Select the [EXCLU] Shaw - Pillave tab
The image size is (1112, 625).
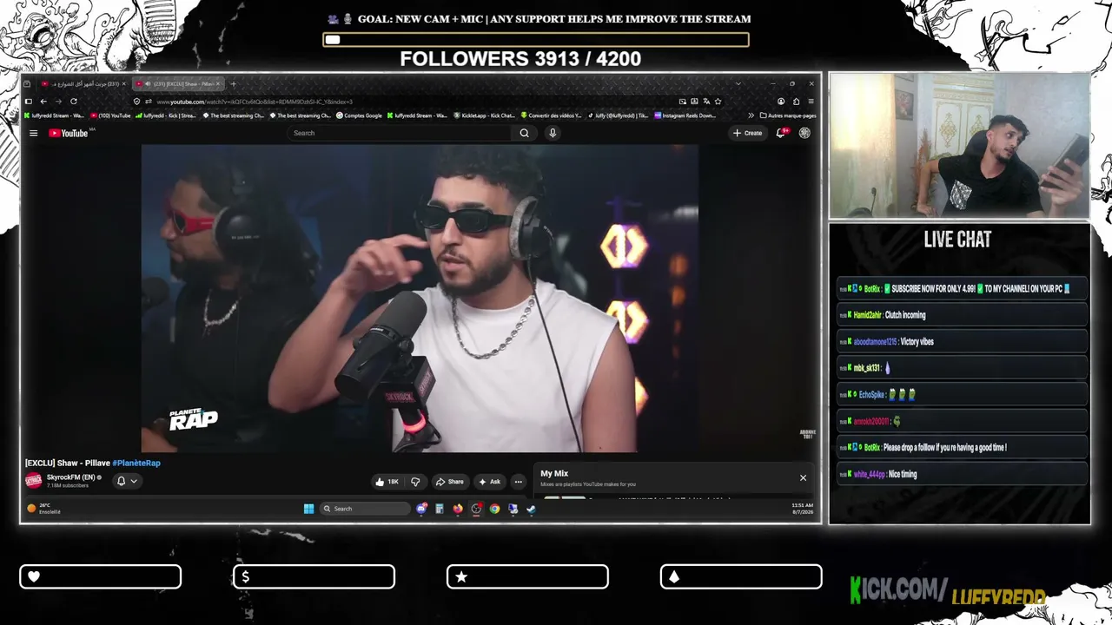click(x=177, y=84)
